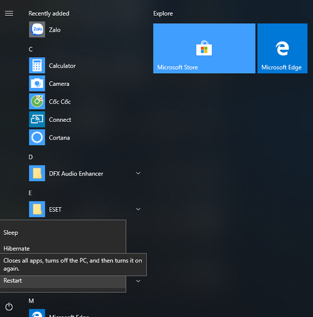Expand the DFX Audio Enhancer folder chevron
This screenshot has width=313, height=317.
click(138, 173)
